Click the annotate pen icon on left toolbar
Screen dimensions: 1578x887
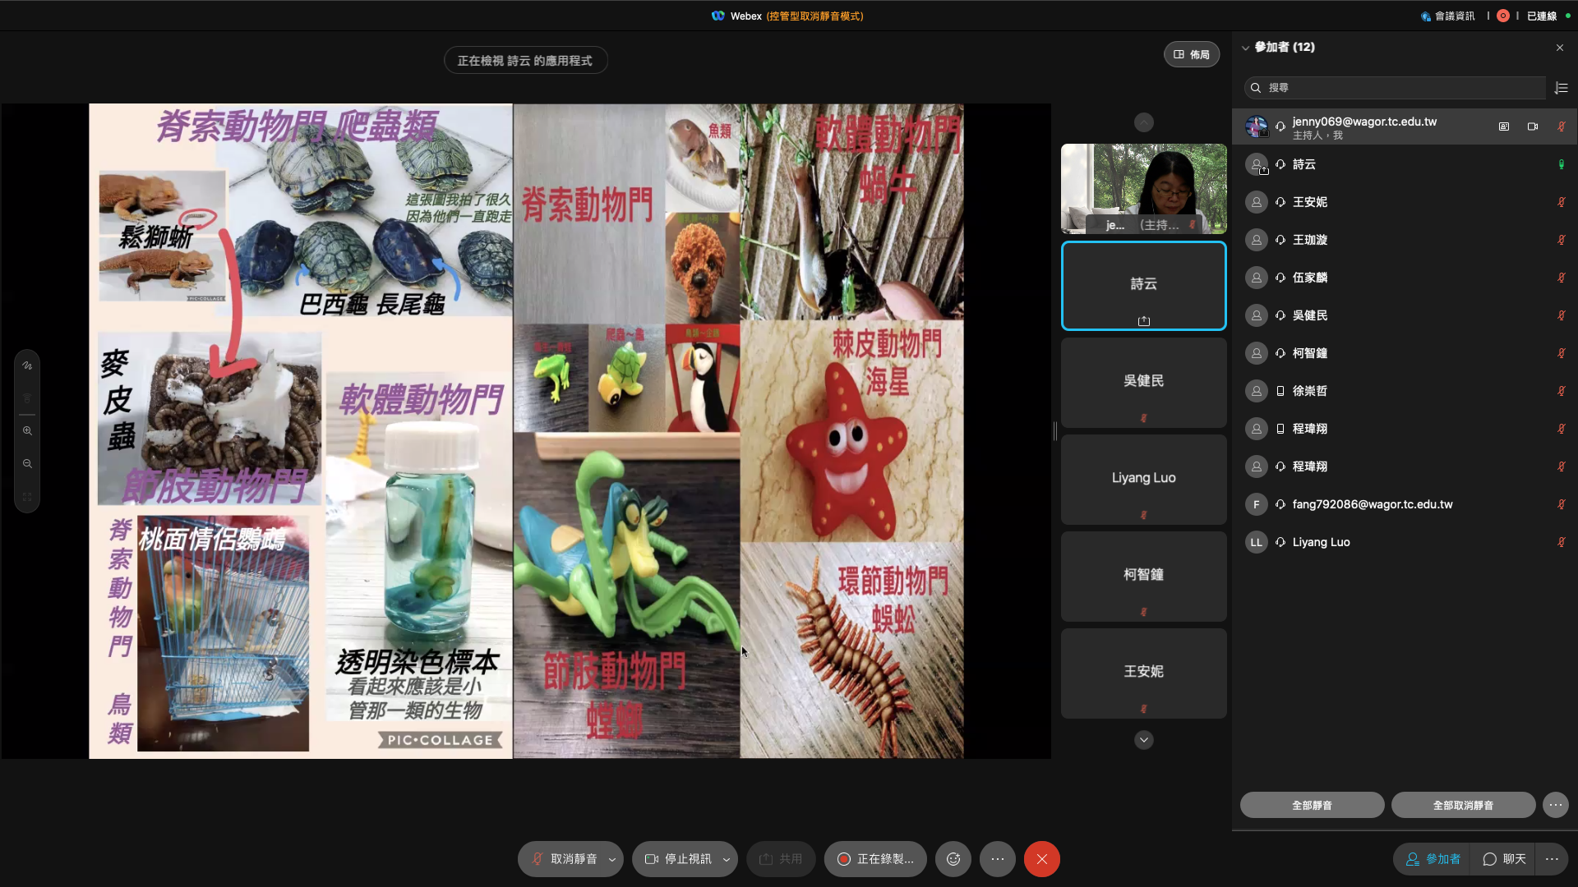(27, 366)
